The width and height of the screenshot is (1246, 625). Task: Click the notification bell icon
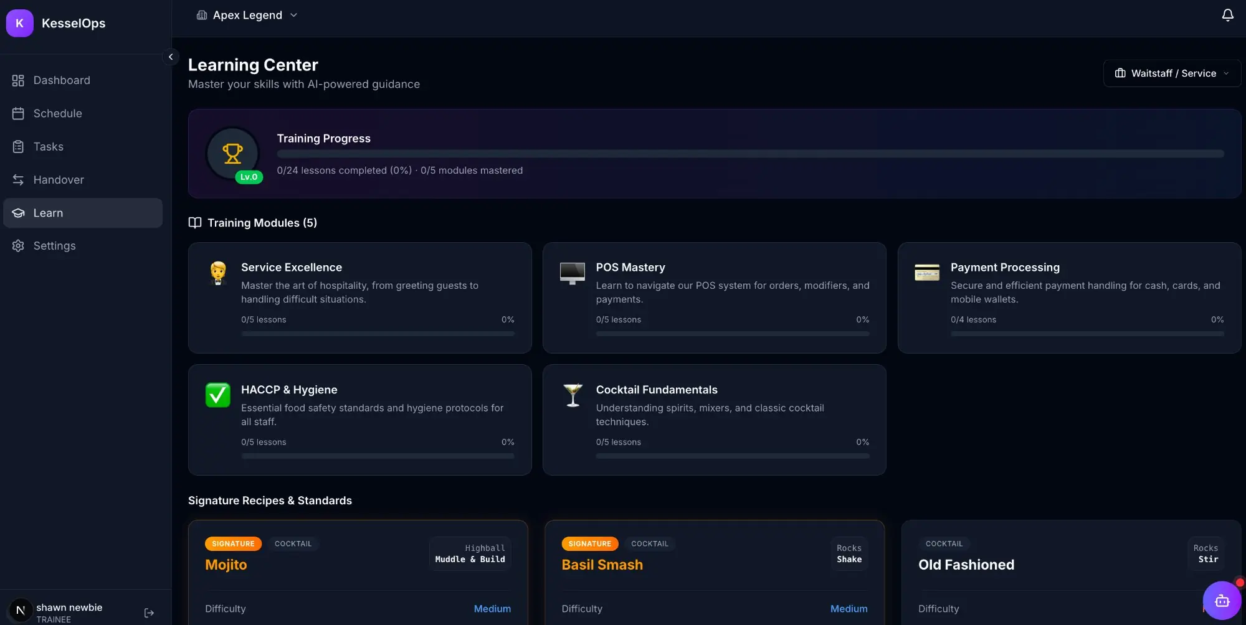coord(1227,15)
